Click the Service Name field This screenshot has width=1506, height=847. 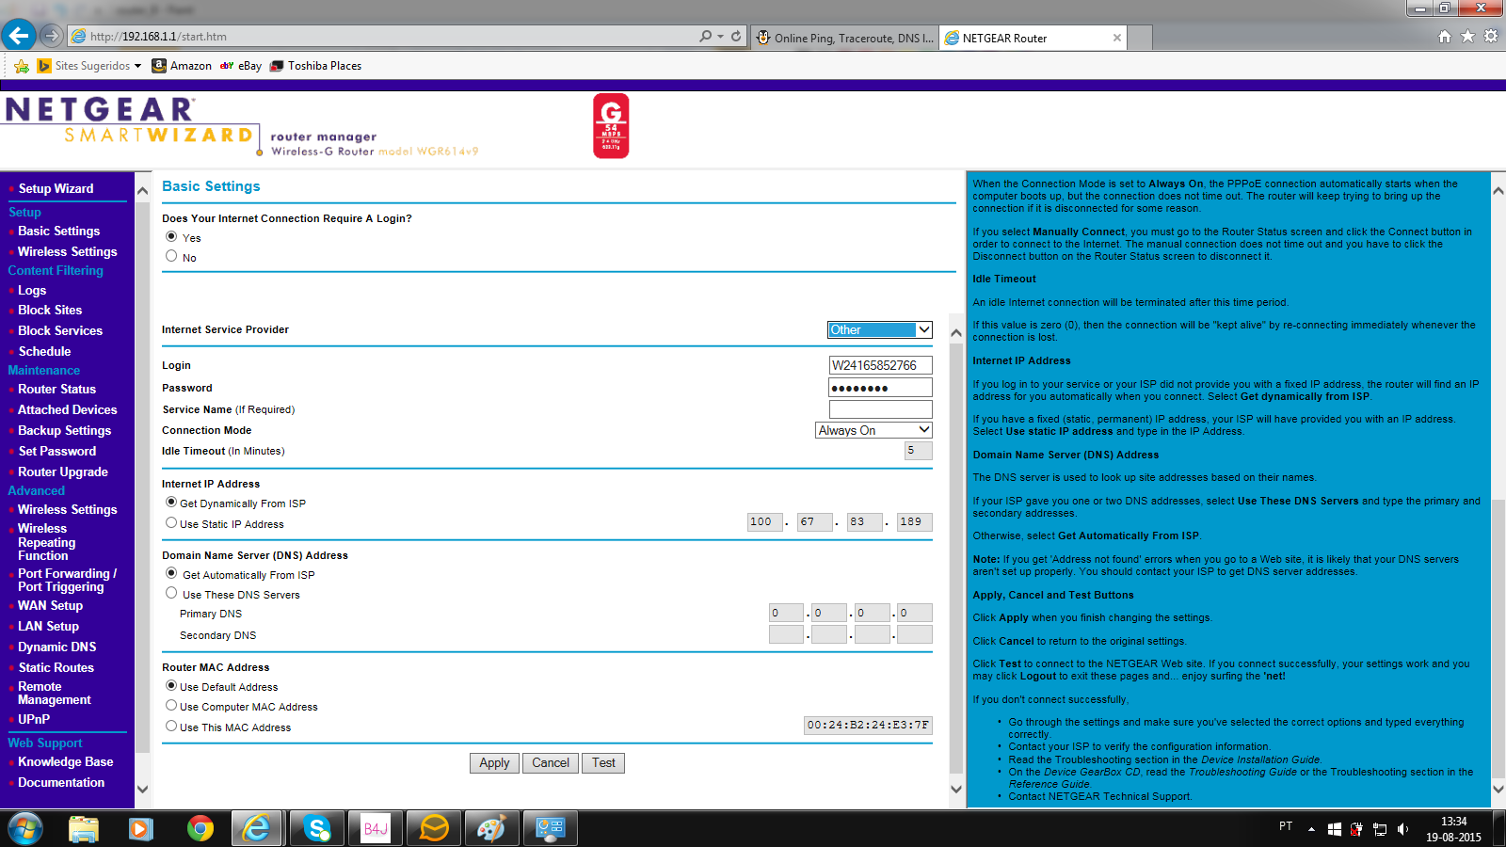point(880,409)
